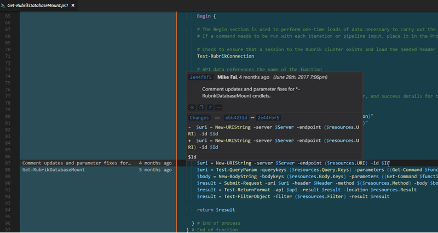Click the double-chevron previous commit icon
Screen dimensions: 438x233
click(x=192, y=107)
